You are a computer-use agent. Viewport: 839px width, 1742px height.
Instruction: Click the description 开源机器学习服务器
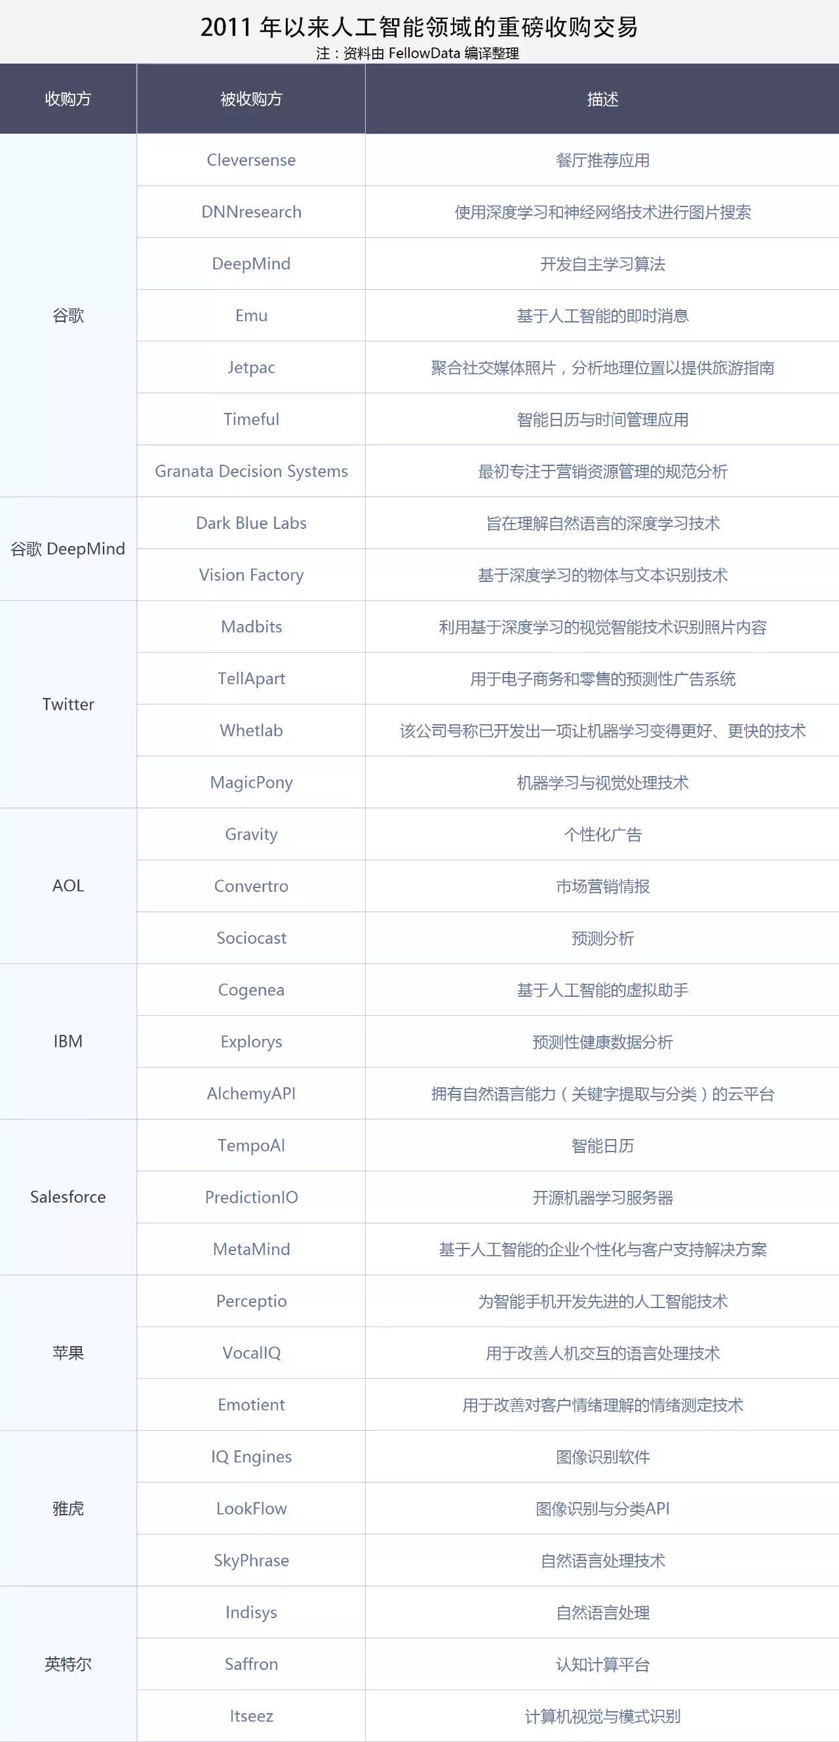(x=602, y=1197)
